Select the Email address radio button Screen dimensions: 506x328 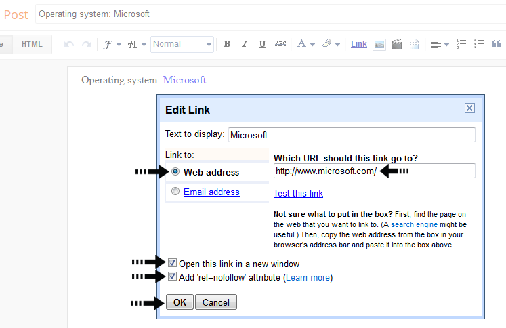tap(175, 191)
